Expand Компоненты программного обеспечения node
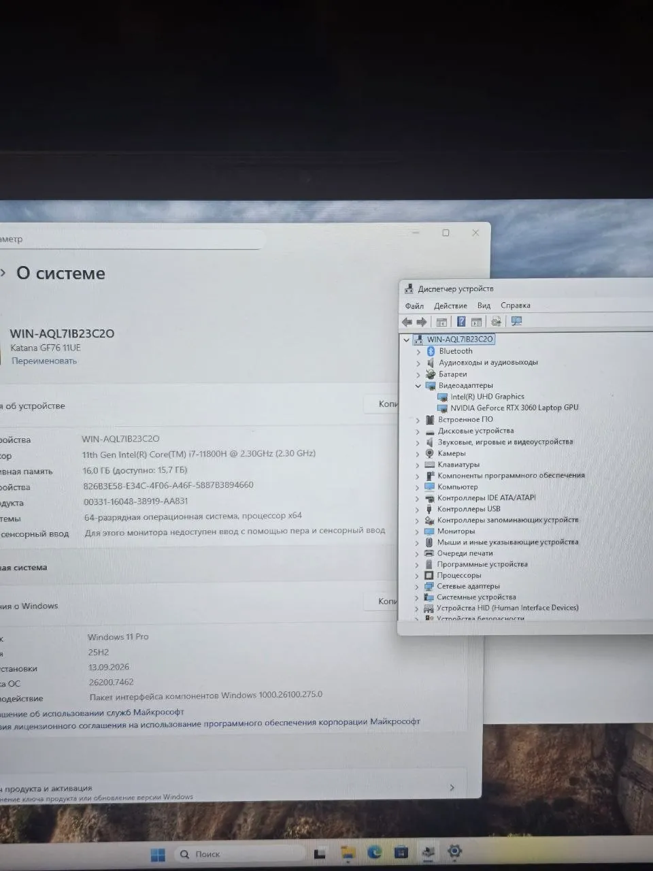The width and height of the screenshot is (653, 871). 418,476
